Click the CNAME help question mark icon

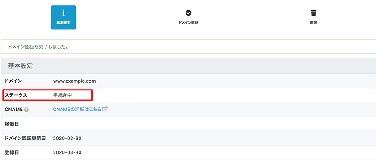click(26, 110)
